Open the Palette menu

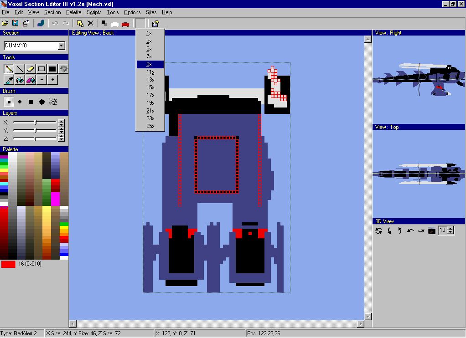pos(73,12)
